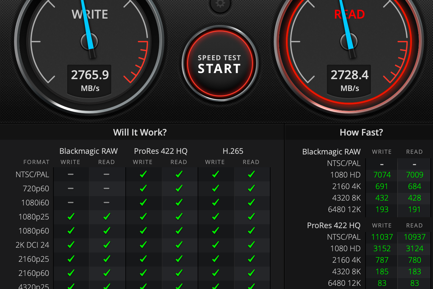Screen dimensions: 433x289
Task: Click H.265 read checkmark for 1080p25
Action: coord(251,217)
